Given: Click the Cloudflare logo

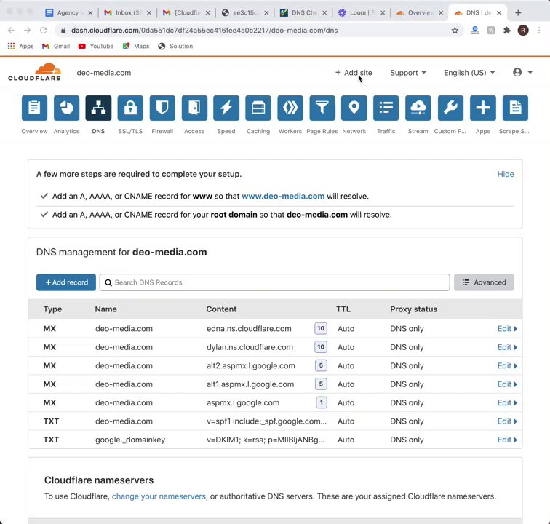Looking at the screenshot, I should (34, 72).
